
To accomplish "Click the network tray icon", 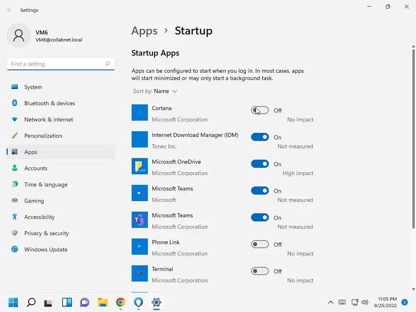I will click(355, 302).
